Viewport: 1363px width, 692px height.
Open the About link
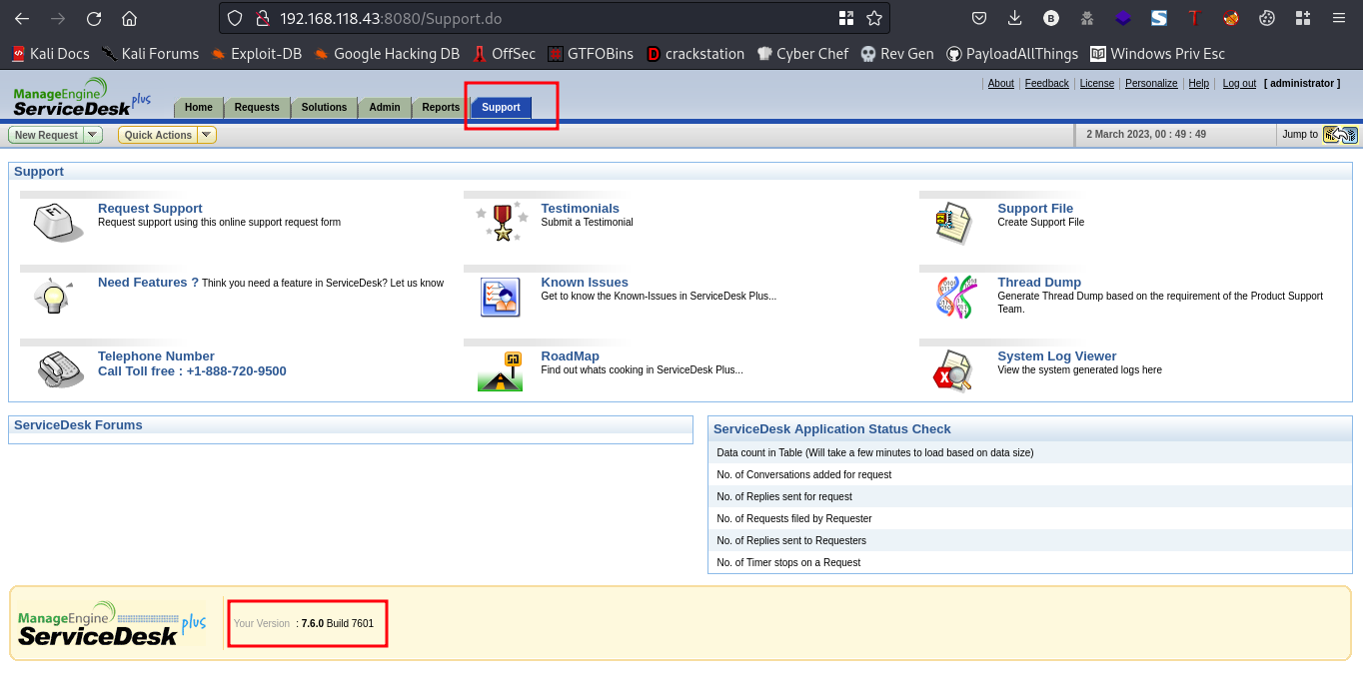click(1000, 84)
